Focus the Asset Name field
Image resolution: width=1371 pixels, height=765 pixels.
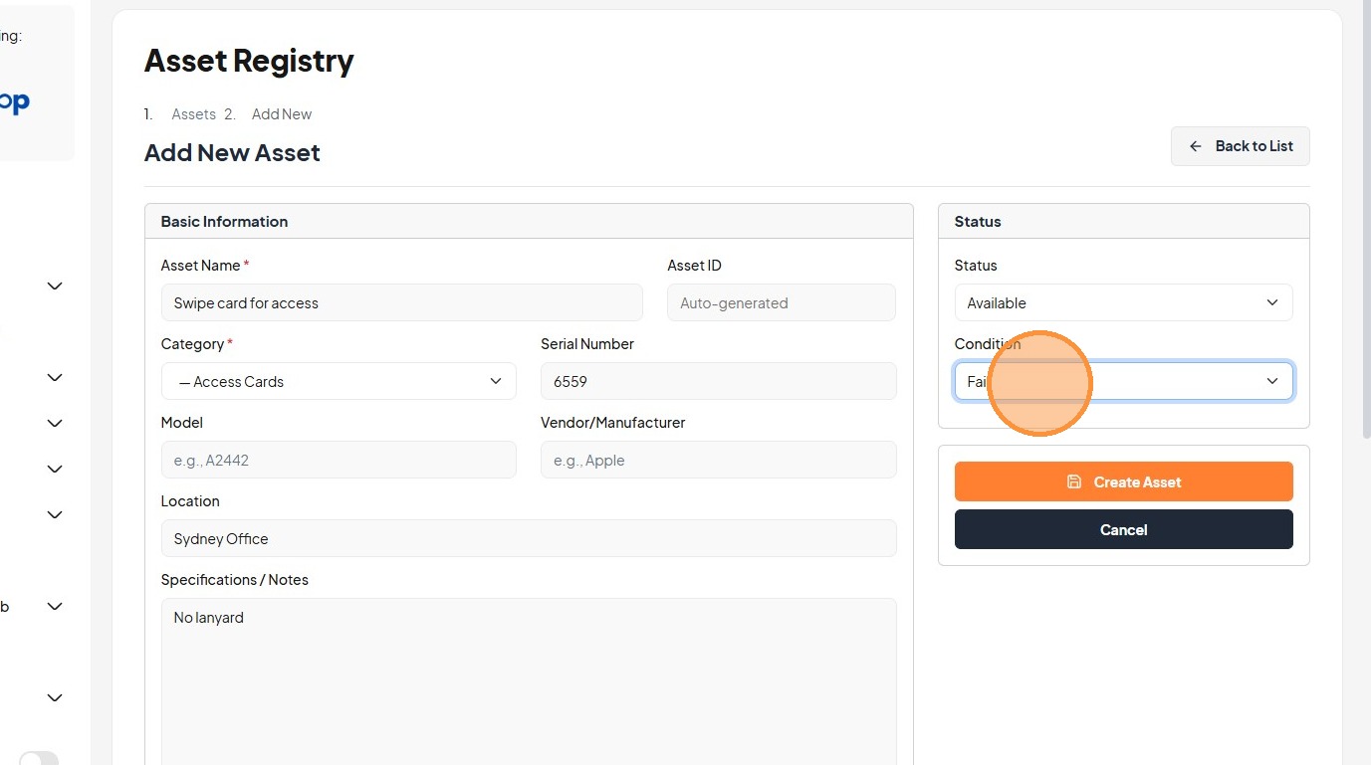point(401,302)
